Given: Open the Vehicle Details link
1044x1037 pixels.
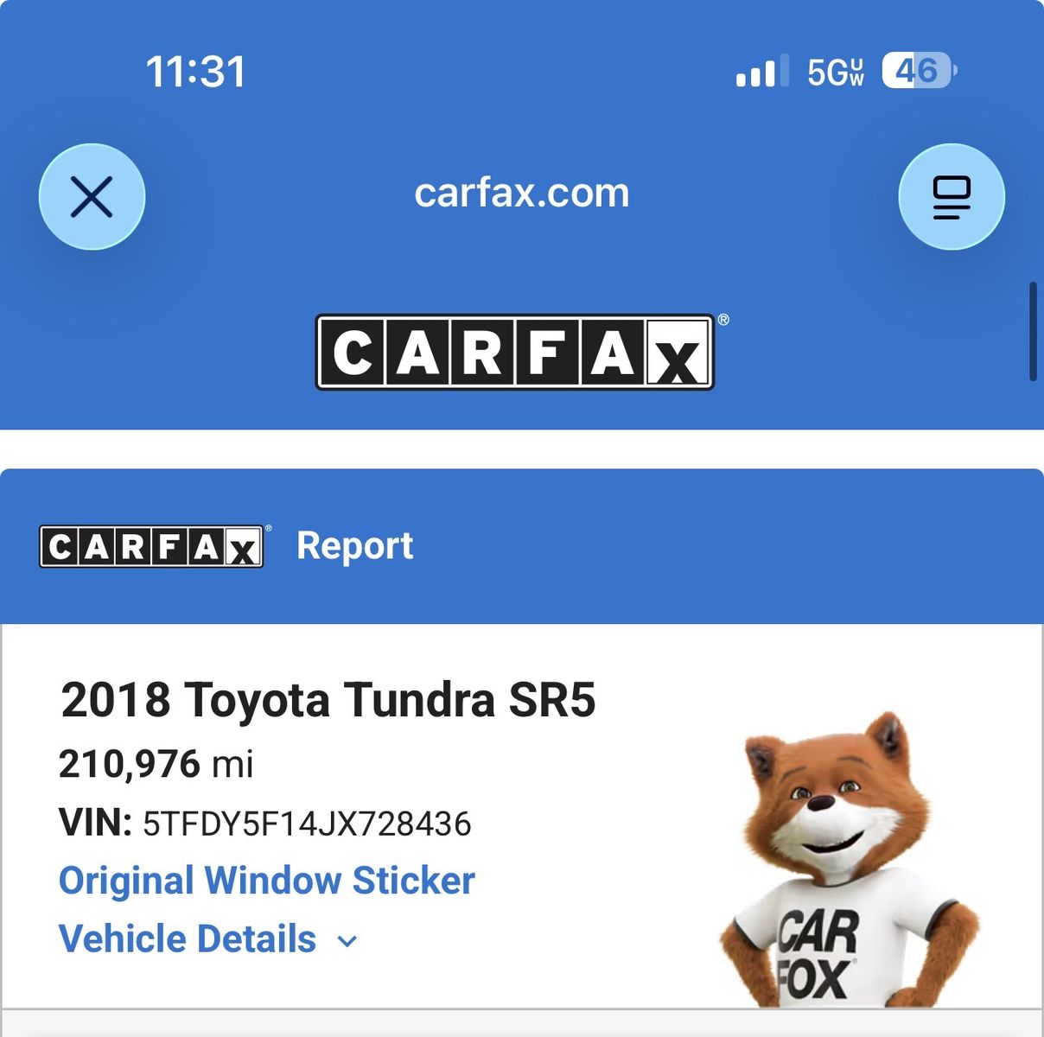Looking at the screenshot, I should tap(188, 939).
